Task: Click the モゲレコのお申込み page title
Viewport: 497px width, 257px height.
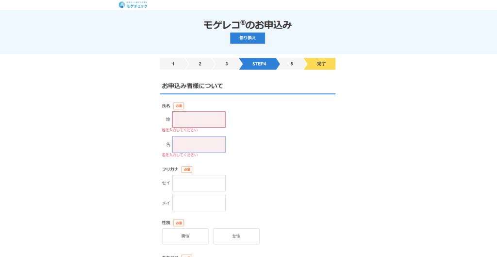Action: point(247,25)
